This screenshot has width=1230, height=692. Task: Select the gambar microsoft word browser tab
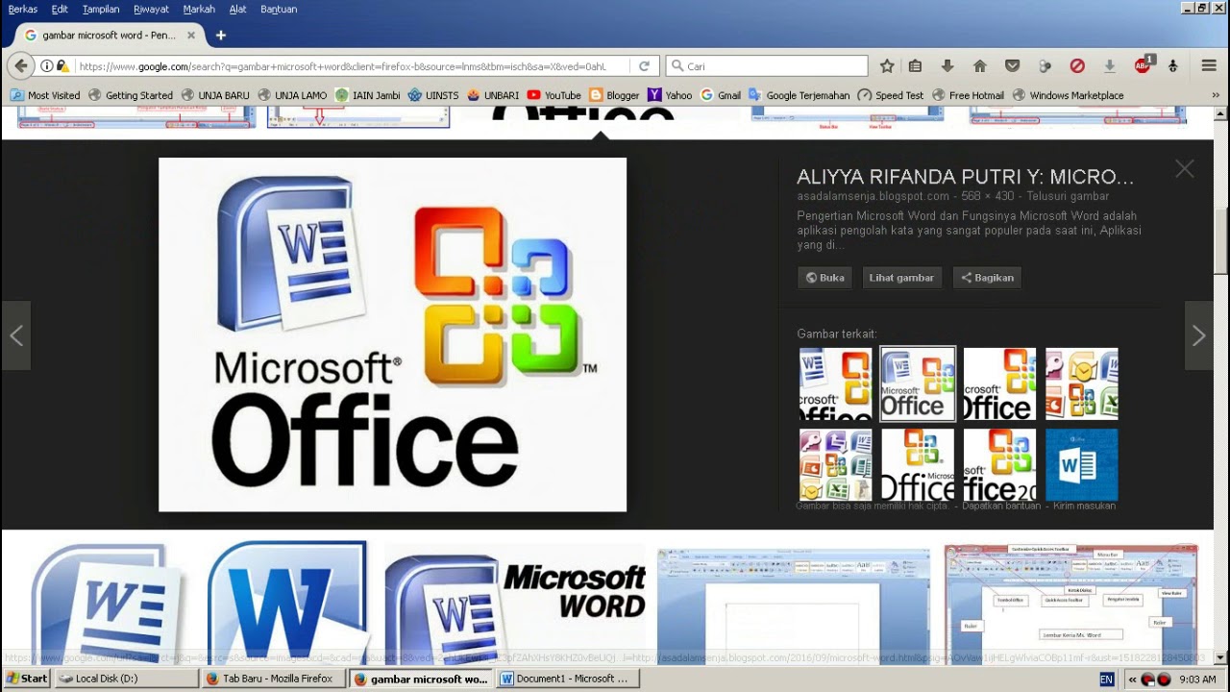point(108,36)
